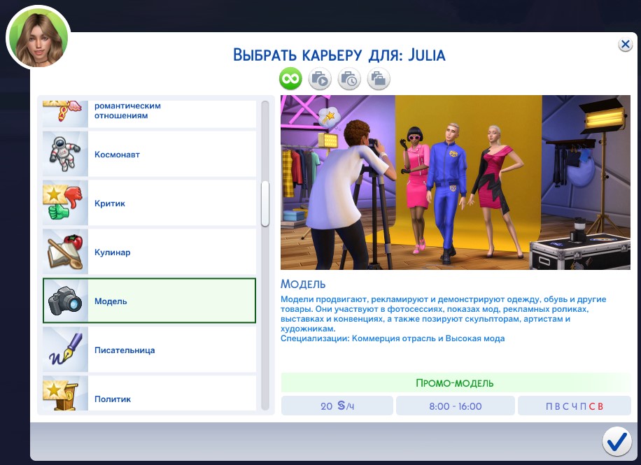Click the camera icon for the Модель career
This screenshot has height=465, width=641.
click(x=64, y=299)
